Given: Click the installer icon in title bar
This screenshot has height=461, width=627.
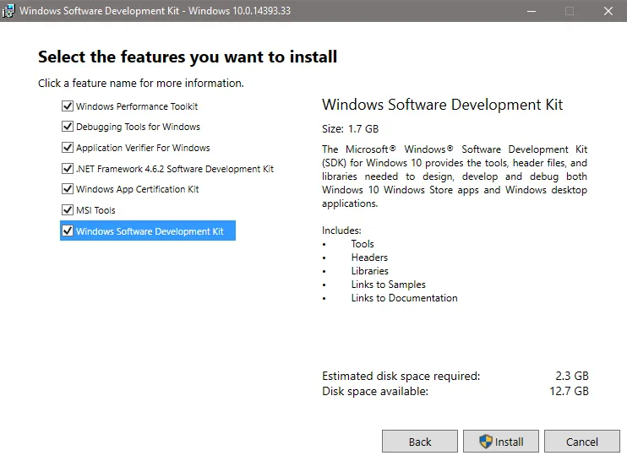Looking at the screenshot, I should (10, 11).
